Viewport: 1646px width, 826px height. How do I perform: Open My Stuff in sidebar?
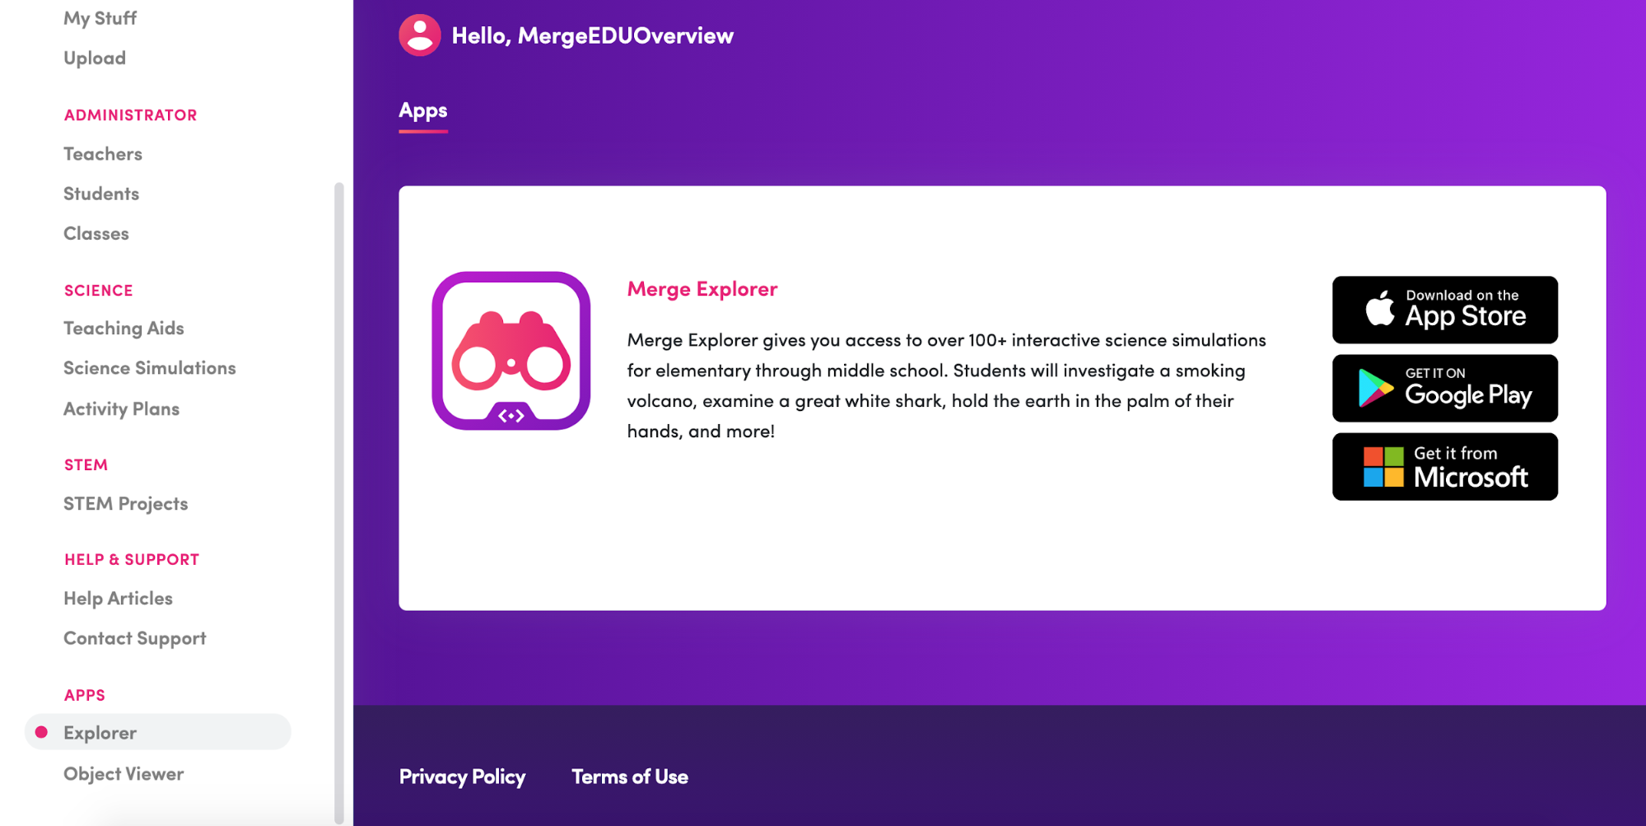tap(100, 18)
